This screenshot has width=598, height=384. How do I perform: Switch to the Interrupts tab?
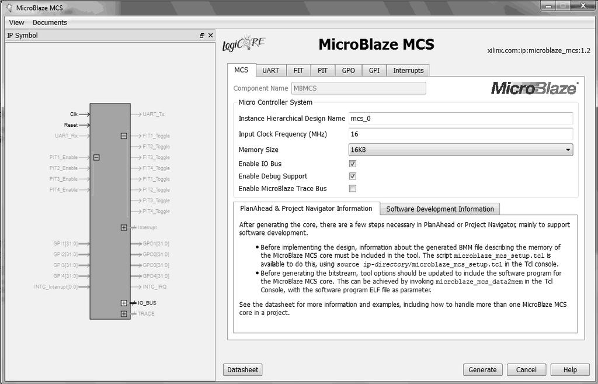coord(408,71)
